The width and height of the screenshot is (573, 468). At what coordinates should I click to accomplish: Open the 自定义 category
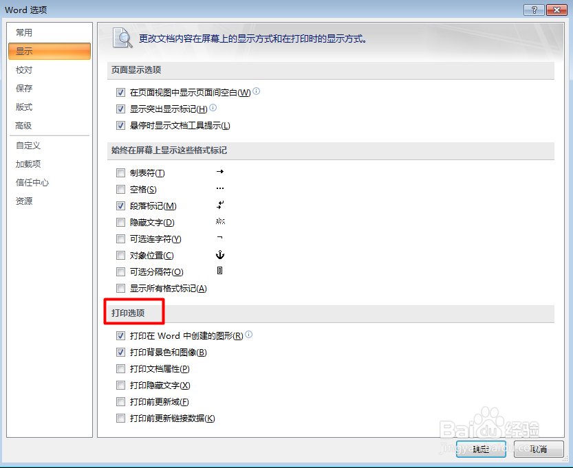28,145
